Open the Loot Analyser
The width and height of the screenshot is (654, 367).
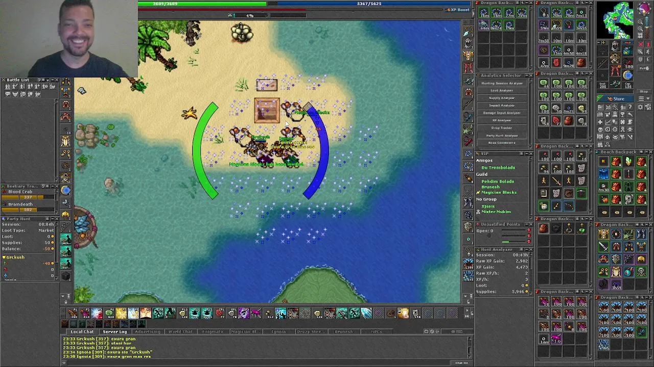pos(502,91)
